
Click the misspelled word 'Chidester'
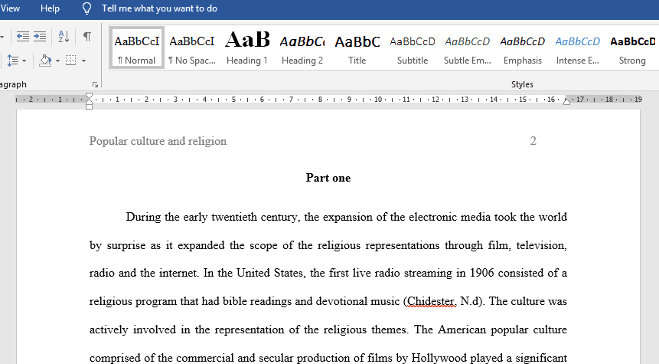(x=431, y=301)
